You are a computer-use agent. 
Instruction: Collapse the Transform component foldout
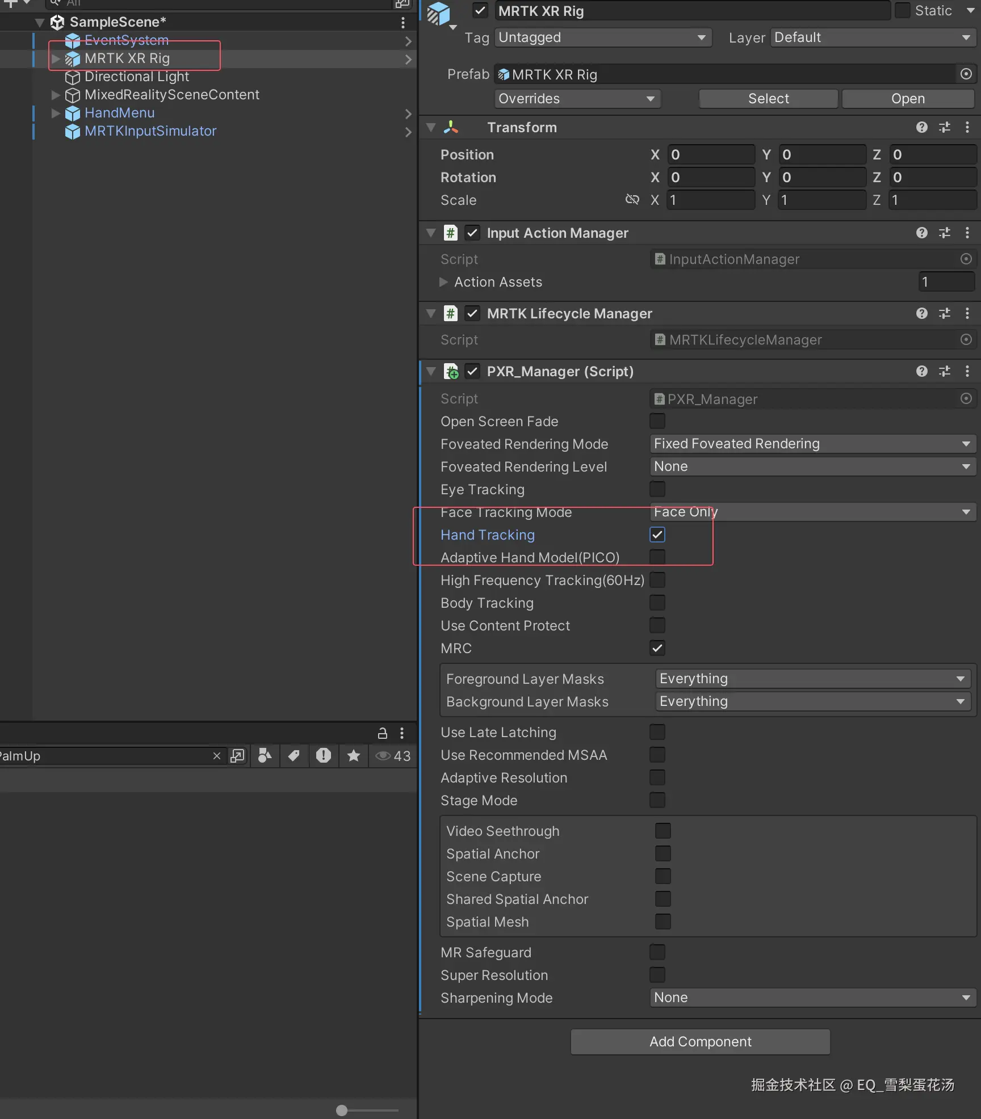(431, 127)
